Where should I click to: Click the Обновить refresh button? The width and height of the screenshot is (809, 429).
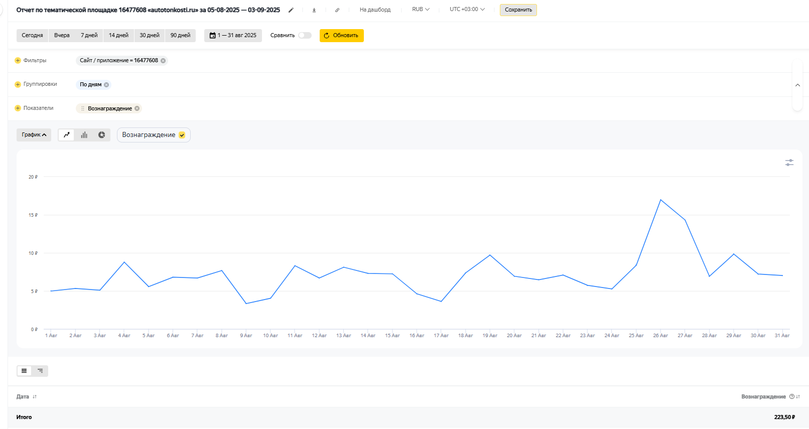[342, 36]
